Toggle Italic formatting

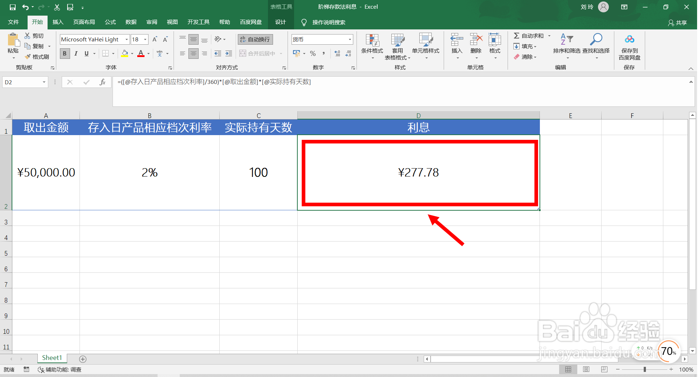(76, 53)
